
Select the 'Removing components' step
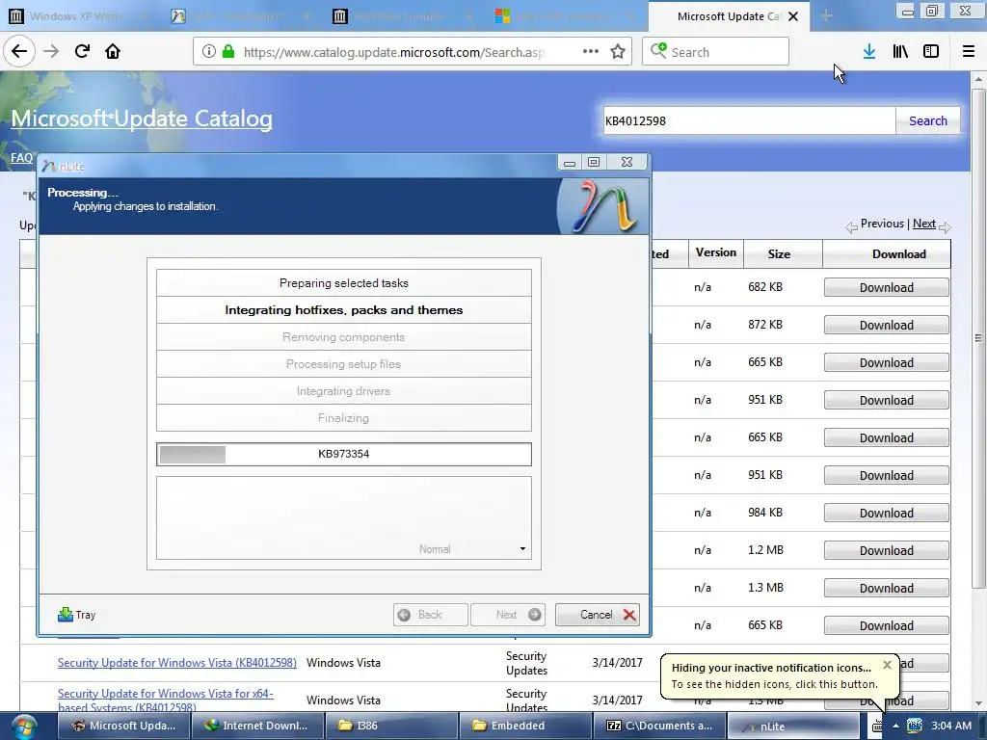pos(344,336)
